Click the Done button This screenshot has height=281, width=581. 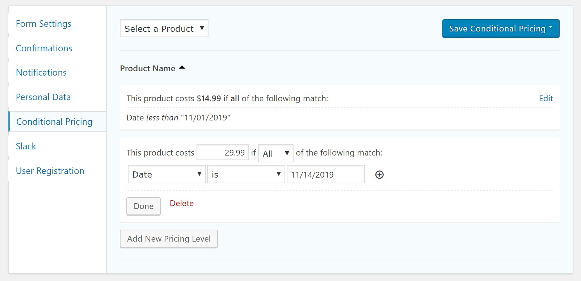[x=143, y=206]
